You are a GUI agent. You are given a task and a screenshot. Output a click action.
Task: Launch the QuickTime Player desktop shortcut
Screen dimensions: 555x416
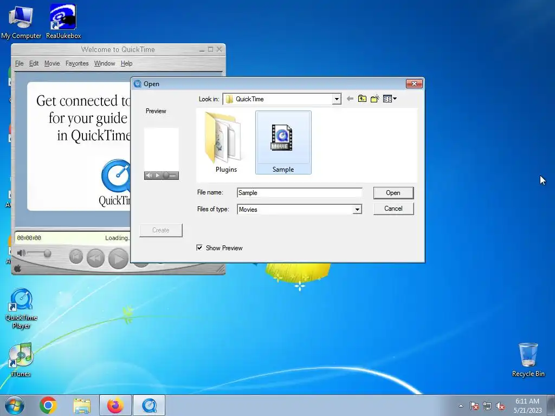tap(21, 308)
